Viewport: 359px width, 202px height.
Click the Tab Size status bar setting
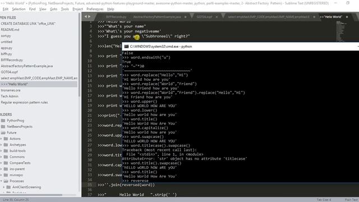324,200
